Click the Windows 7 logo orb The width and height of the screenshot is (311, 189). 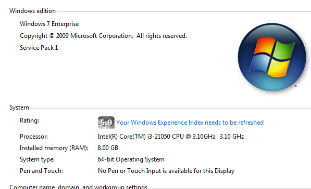(272, 57)
